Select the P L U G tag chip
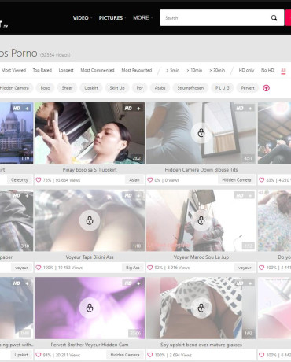291x362 pixels. tap(222, 88)
